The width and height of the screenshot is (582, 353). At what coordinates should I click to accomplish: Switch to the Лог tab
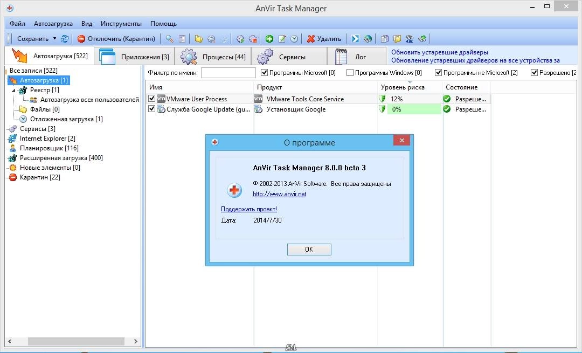pos(357,57)
